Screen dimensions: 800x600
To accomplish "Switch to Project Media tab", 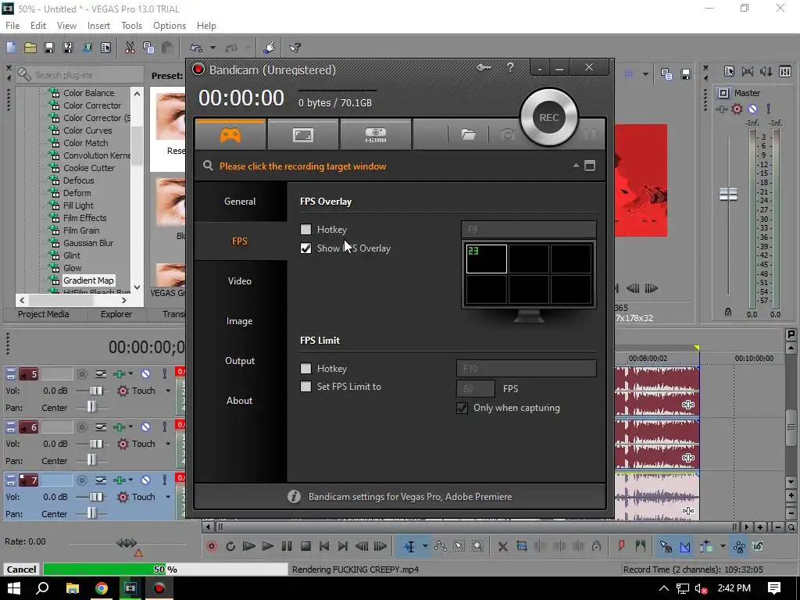I will [x=44, y=314].
